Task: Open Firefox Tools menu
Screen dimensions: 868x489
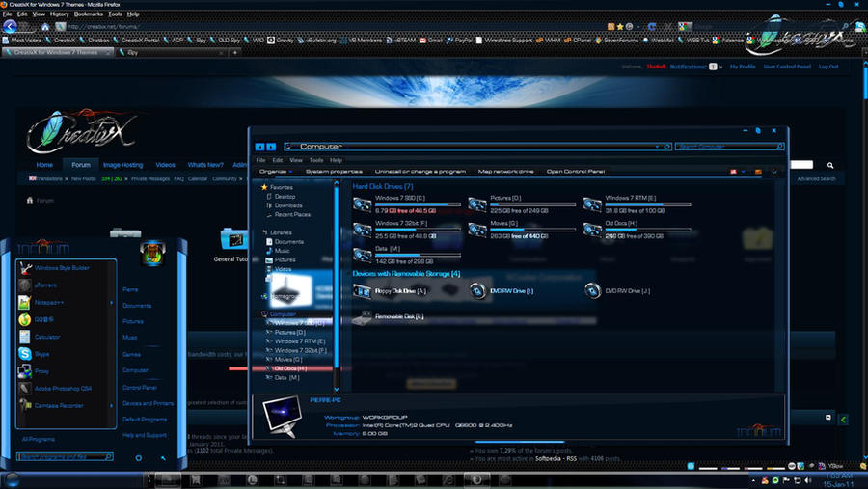Action: (115, 14)
